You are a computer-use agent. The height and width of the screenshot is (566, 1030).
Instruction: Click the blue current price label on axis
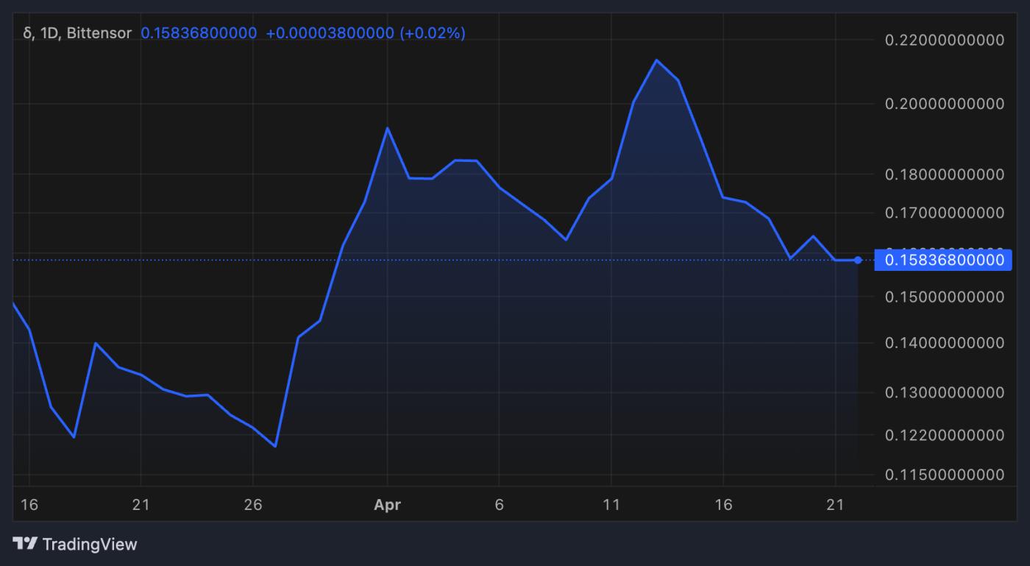tap(942, 260)
